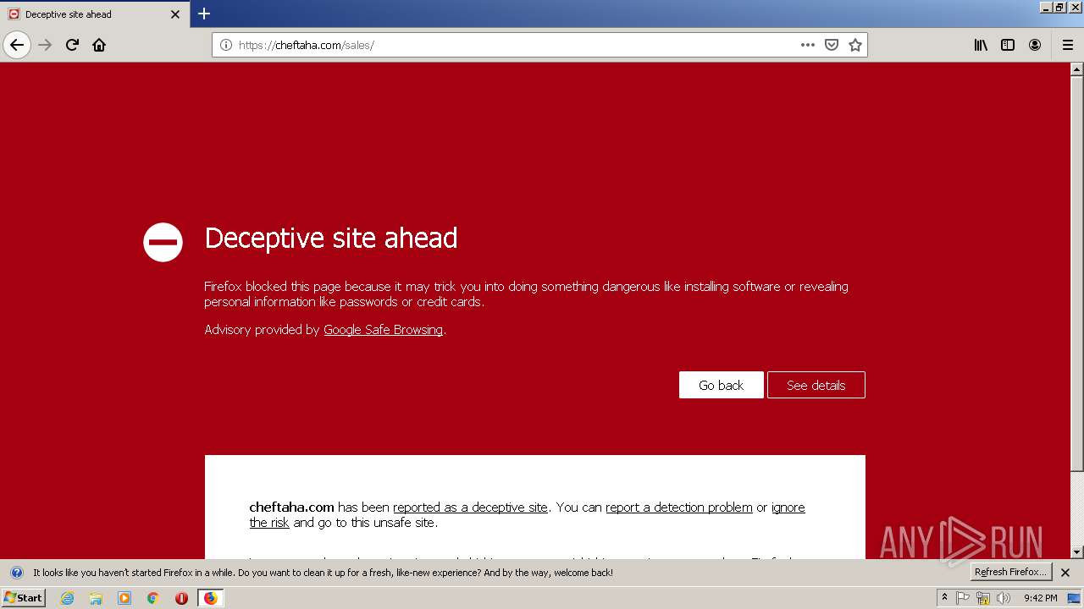Viewport: 1084px width, 609px height.
Task: Close the Deceptive site ahead tab
Action: (175, 14)
